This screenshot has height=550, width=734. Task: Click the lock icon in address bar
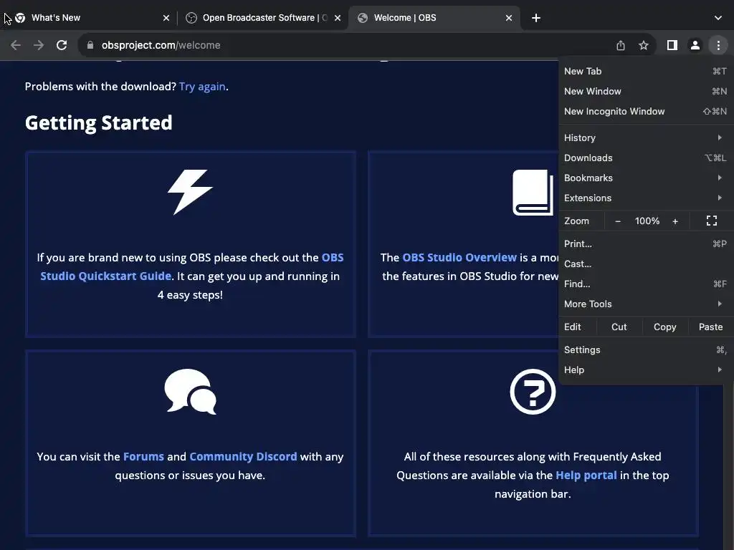click(90, 45)
